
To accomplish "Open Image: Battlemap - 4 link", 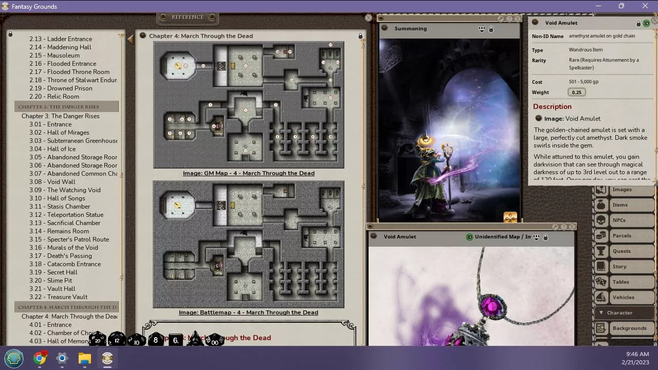I will point(248,312).
